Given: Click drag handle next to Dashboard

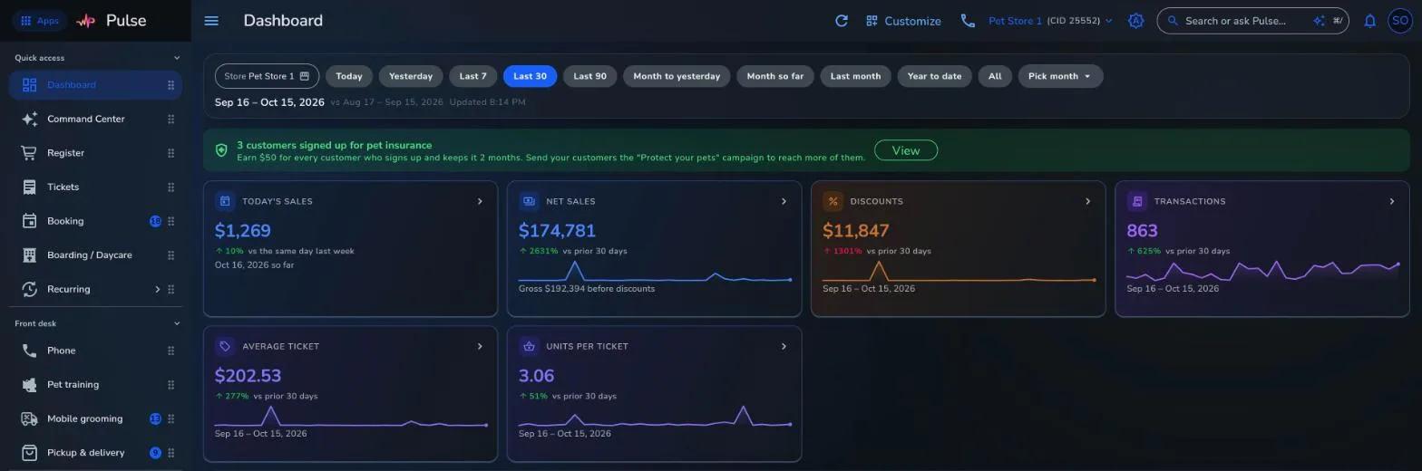Looking at the screenshot, I should point(170,85).
